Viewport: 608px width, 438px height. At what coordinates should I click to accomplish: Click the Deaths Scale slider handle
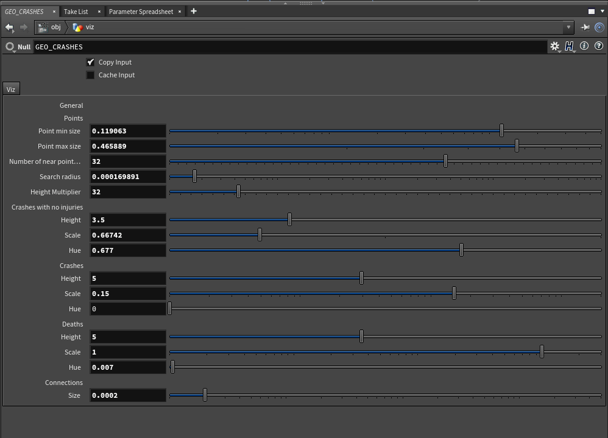[542, 352]
